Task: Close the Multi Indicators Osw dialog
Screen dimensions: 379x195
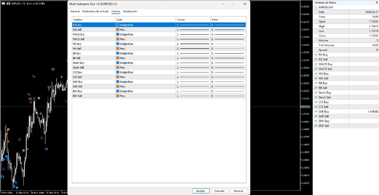Action: (245, 4)
